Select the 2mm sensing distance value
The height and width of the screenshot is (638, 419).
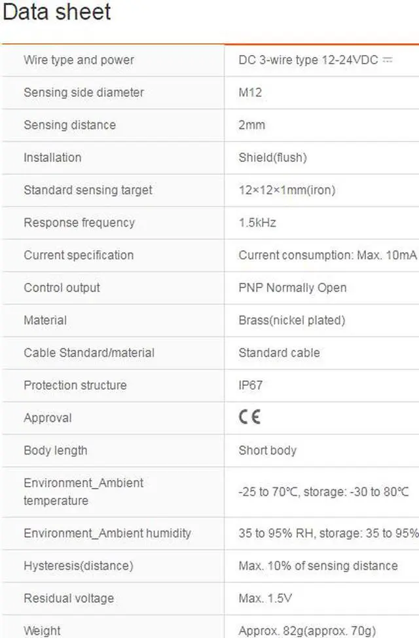pyautogui.click(x=252, y=124)
